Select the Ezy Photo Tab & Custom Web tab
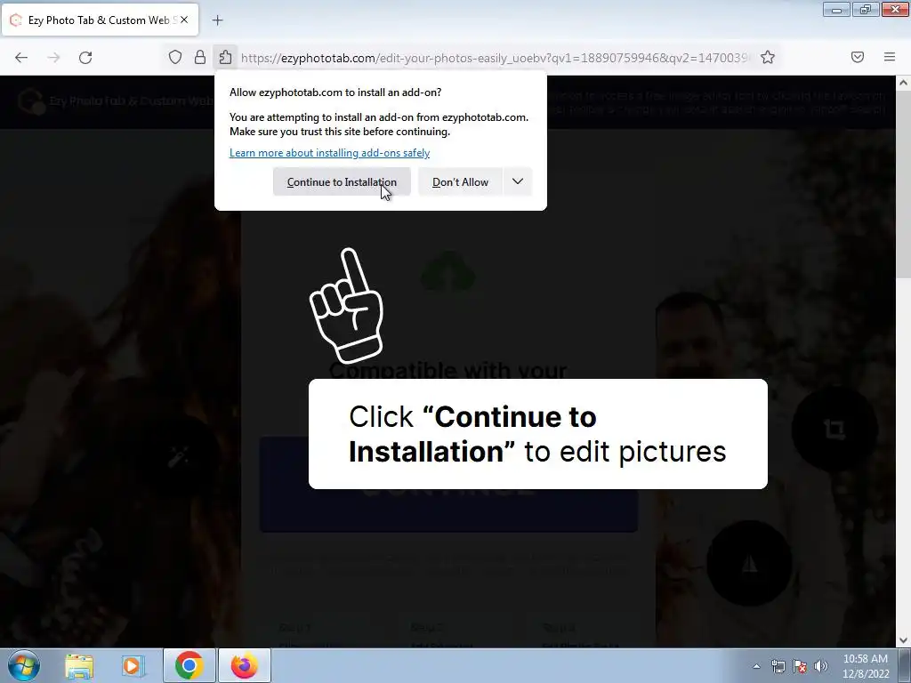 point(100,20)
